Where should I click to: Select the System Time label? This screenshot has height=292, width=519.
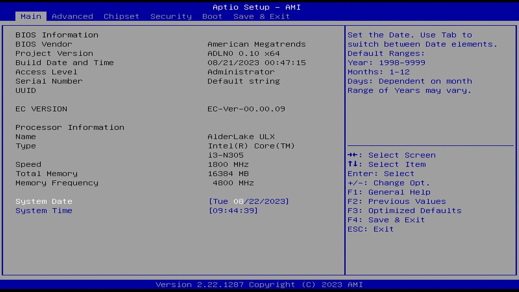coord(44,211)
